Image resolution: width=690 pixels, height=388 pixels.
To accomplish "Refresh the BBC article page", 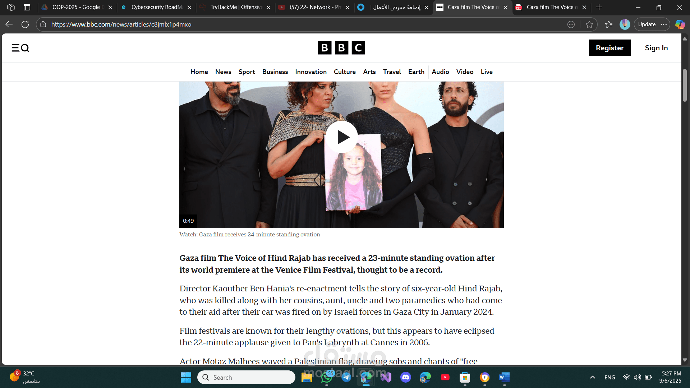I will (x=25, y=24).
